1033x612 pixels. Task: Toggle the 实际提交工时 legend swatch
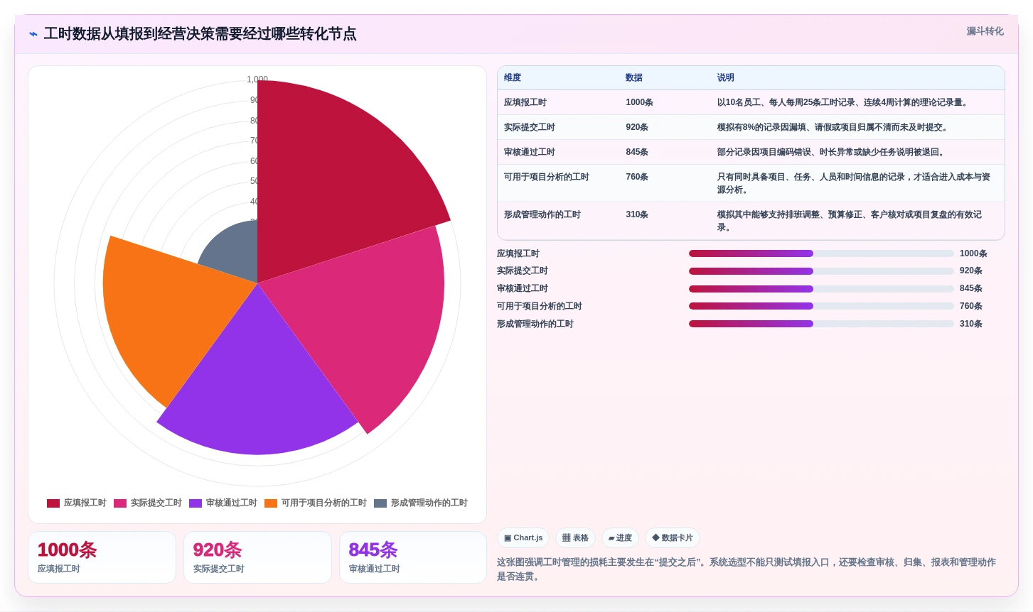coord(120,503)
